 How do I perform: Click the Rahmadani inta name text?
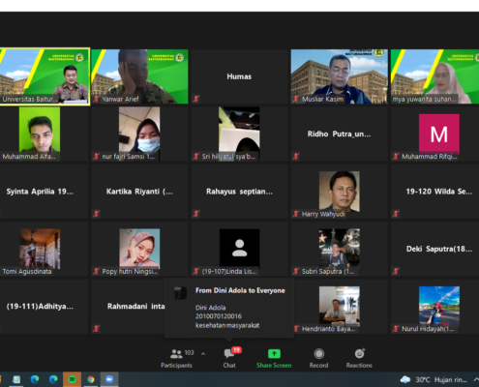point(135,306)
